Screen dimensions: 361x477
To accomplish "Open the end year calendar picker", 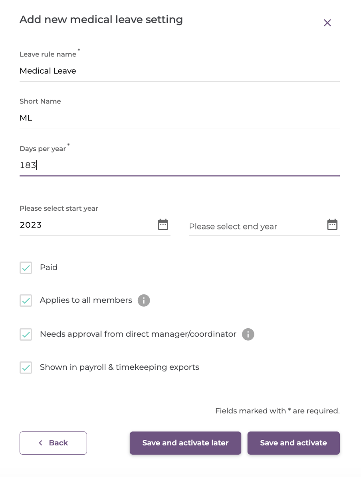I will pos(333,224).
